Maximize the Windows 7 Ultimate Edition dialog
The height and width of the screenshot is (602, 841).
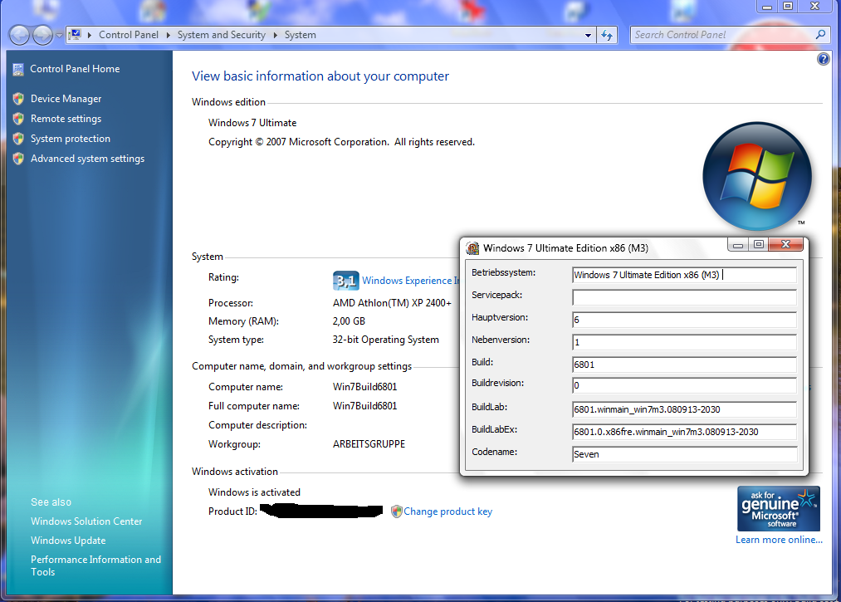coord(759,245)
